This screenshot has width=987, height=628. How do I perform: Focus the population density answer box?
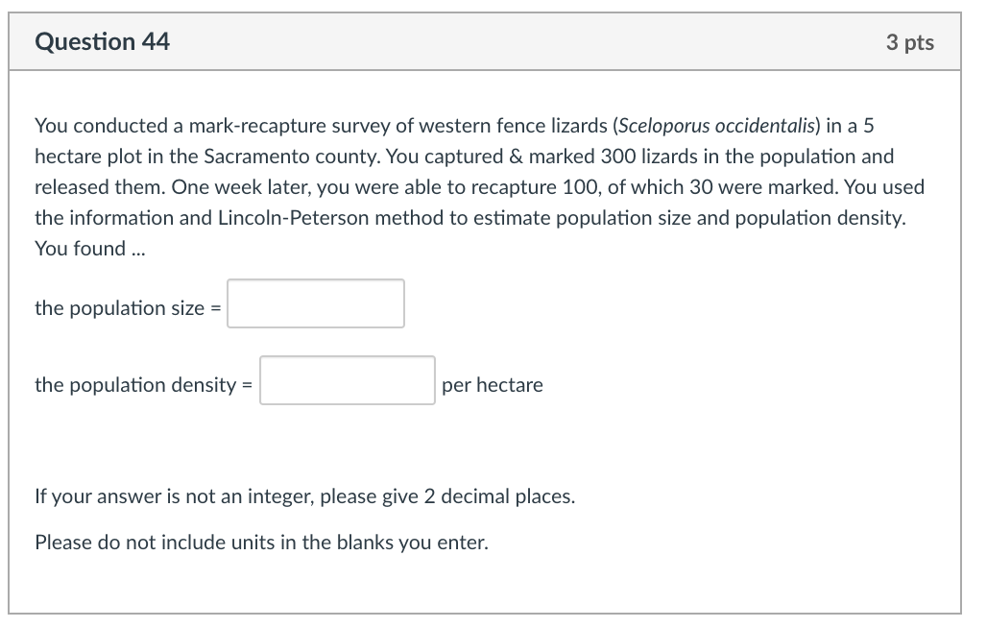point(347,380)
